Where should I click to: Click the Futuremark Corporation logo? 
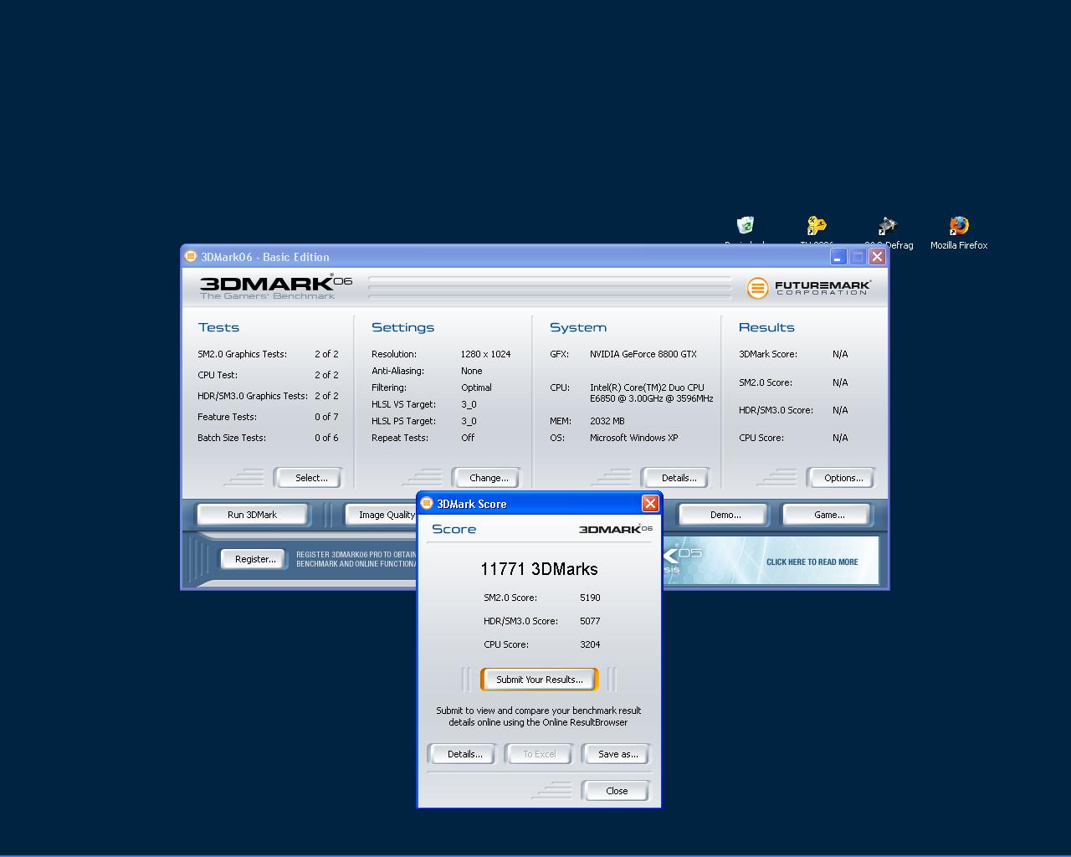(808, 288)
